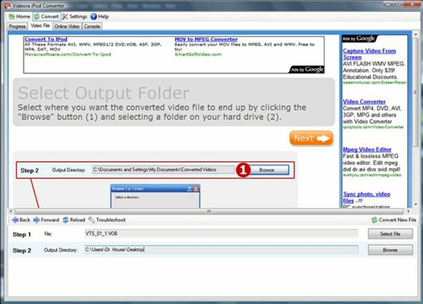423x304 pixels.
Task: Click the SmartSoftVideo.com URL
Action: pos(198,54)
